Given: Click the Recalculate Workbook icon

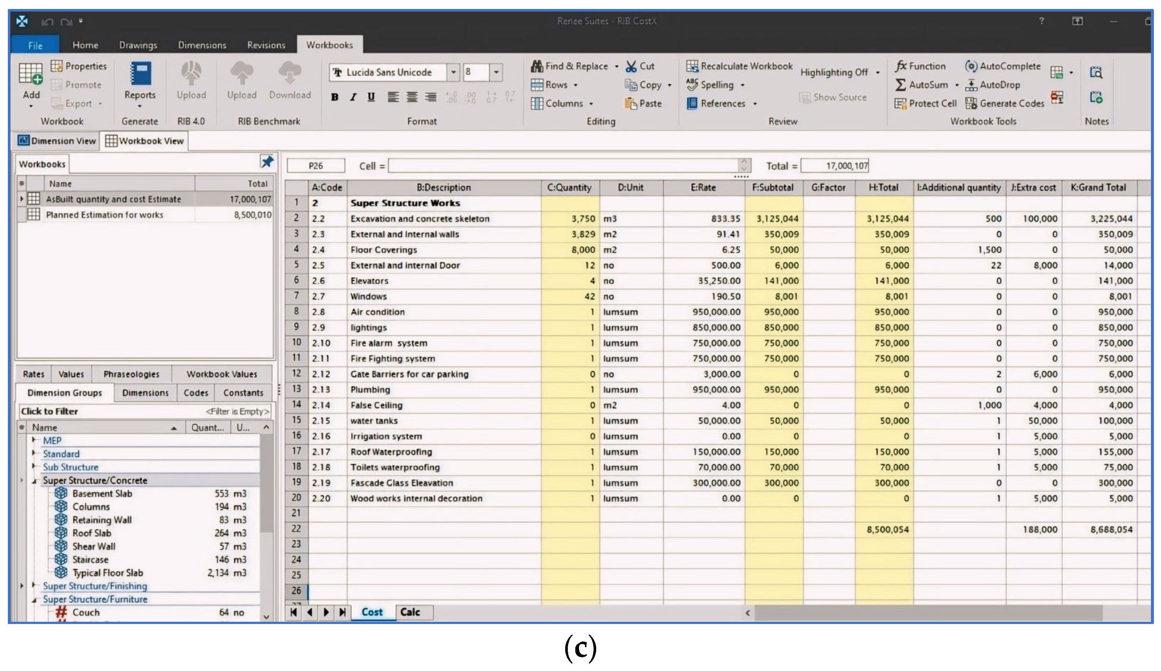Looking at the screenshot, I should tap(692, 66).
